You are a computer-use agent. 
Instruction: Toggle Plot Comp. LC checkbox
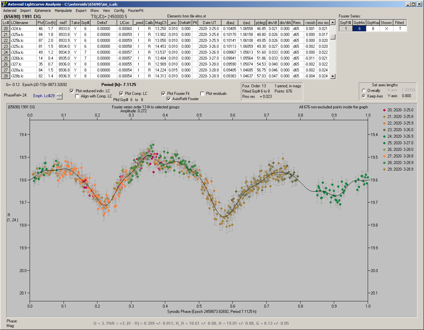click(121, 94)
